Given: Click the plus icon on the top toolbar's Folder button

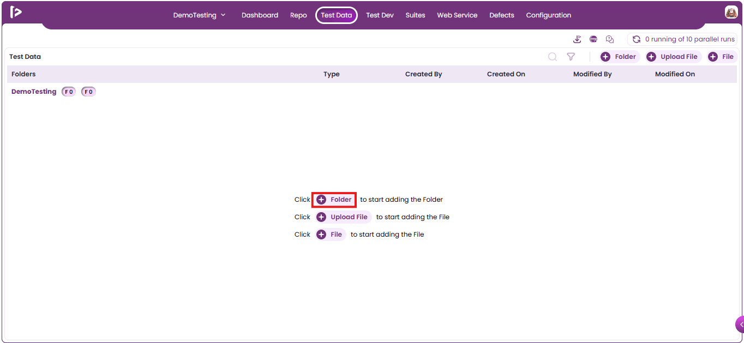Looking at the screenshot, I should coord(605,57).
